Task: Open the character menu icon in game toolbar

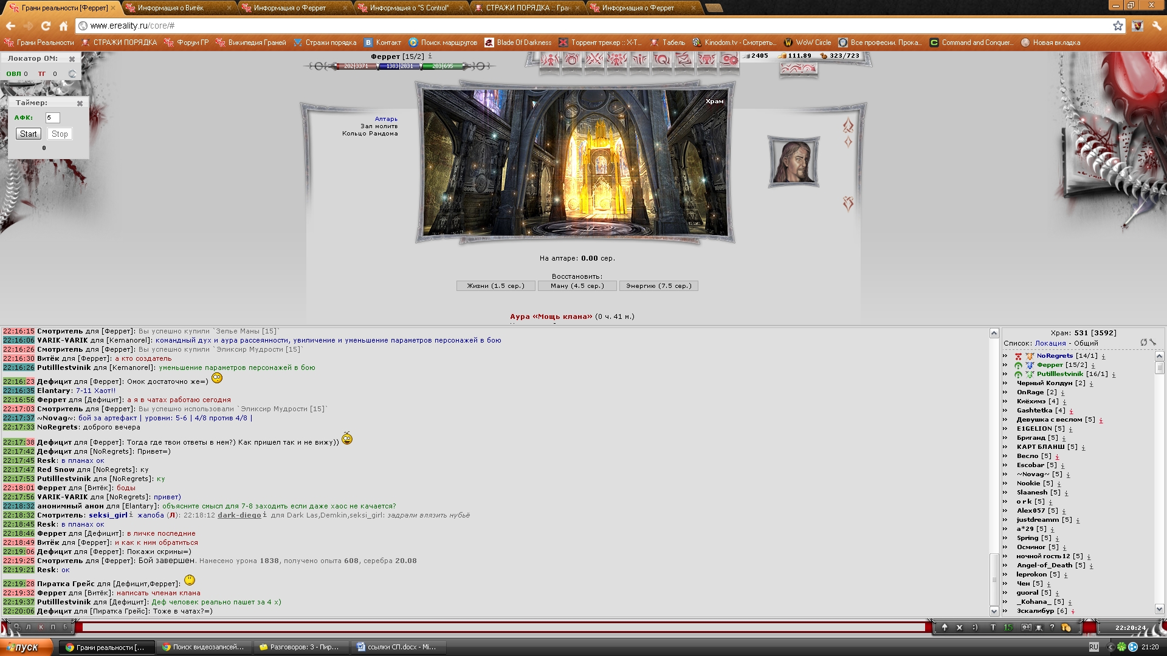Action: [549, 60]
